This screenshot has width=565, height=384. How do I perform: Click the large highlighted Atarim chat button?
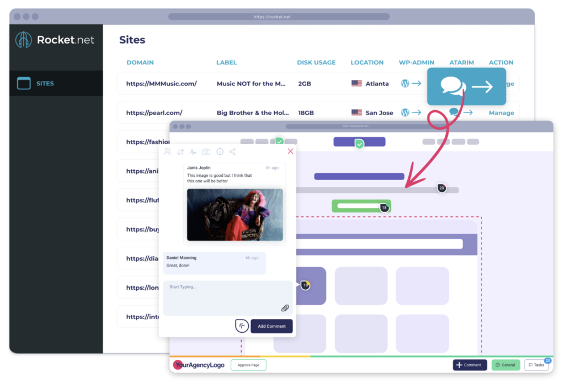[466, 86]
